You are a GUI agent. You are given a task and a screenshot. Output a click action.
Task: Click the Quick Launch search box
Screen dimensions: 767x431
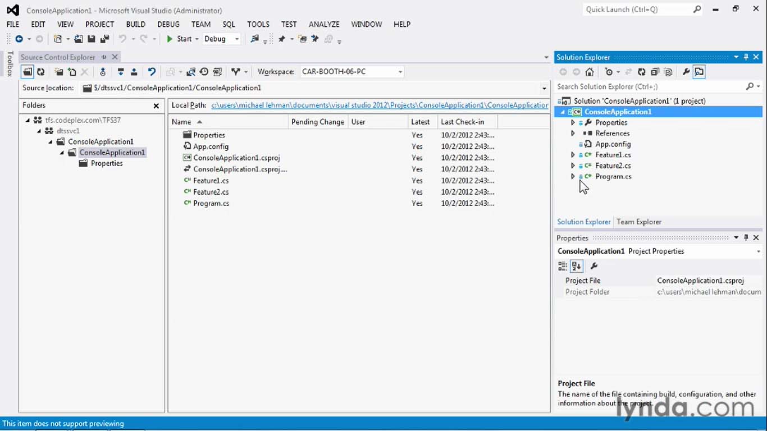[x=642, y=10]
